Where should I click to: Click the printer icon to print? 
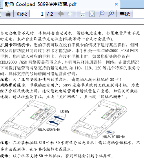(x=8, y=14)
